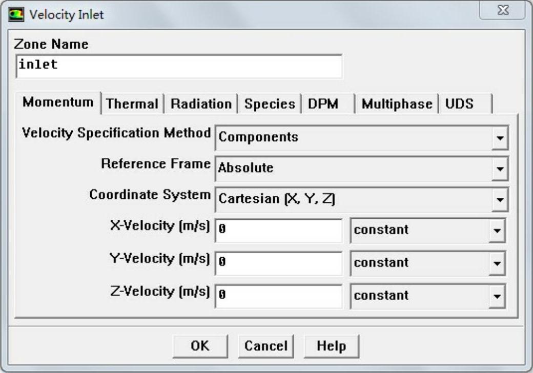Image resolution: width=533 pixels, height=373 pixels.
Task: Close the Velocity Inlet dialog
Action: [x=503, y=11]
